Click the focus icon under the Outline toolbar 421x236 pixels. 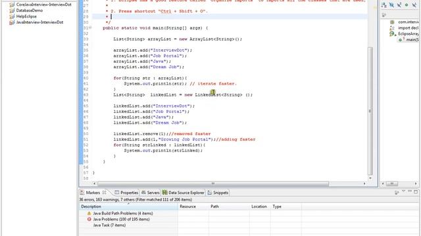[x=384, y=15]
